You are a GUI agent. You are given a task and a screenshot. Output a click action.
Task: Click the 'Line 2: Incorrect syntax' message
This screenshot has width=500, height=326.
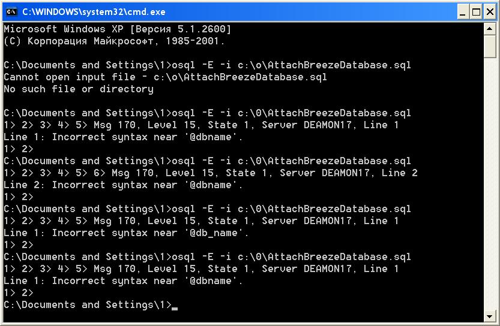coord(123,185)
